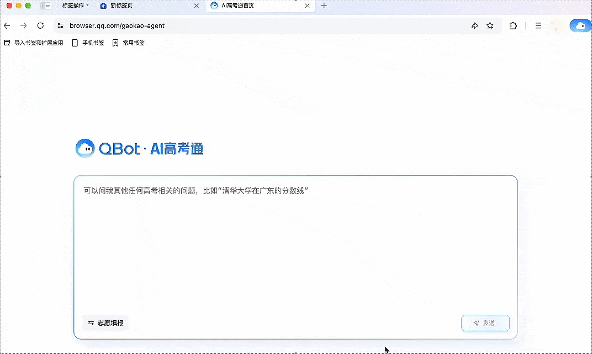Image resolution: width=592 pixels, height=354 pixels.
Task: Open the 手机书签 bookmarks folder
Action: tap(88, 43)
